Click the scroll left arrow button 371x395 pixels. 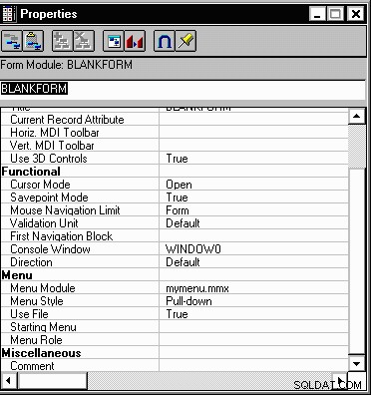point(9,380)
